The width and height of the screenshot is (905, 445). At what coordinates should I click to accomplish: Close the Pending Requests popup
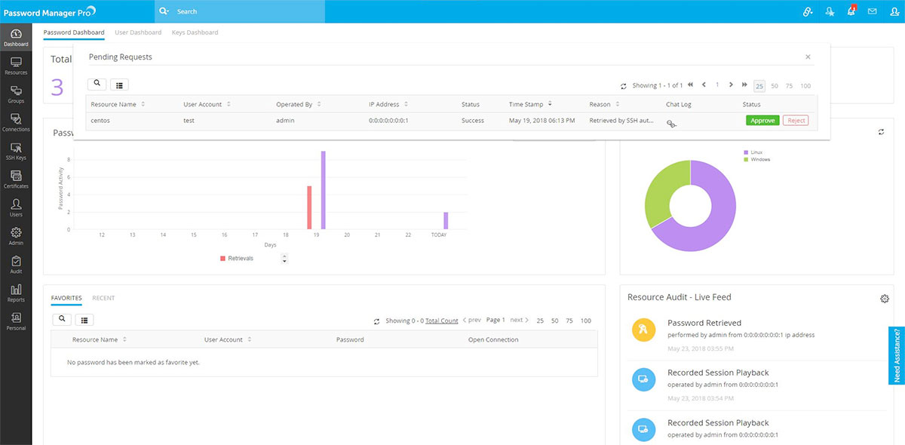pyautogui.click(x=808, y=57)
